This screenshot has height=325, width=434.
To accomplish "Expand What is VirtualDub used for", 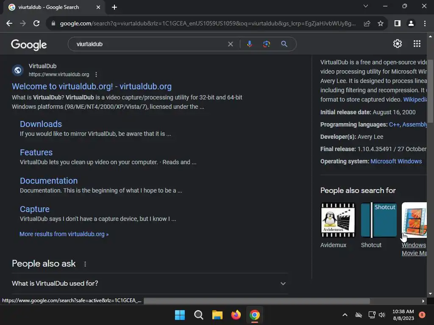I will [x=150, y=284].
